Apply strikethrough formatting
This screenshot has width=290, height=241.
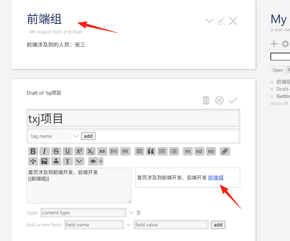[56, 151]
